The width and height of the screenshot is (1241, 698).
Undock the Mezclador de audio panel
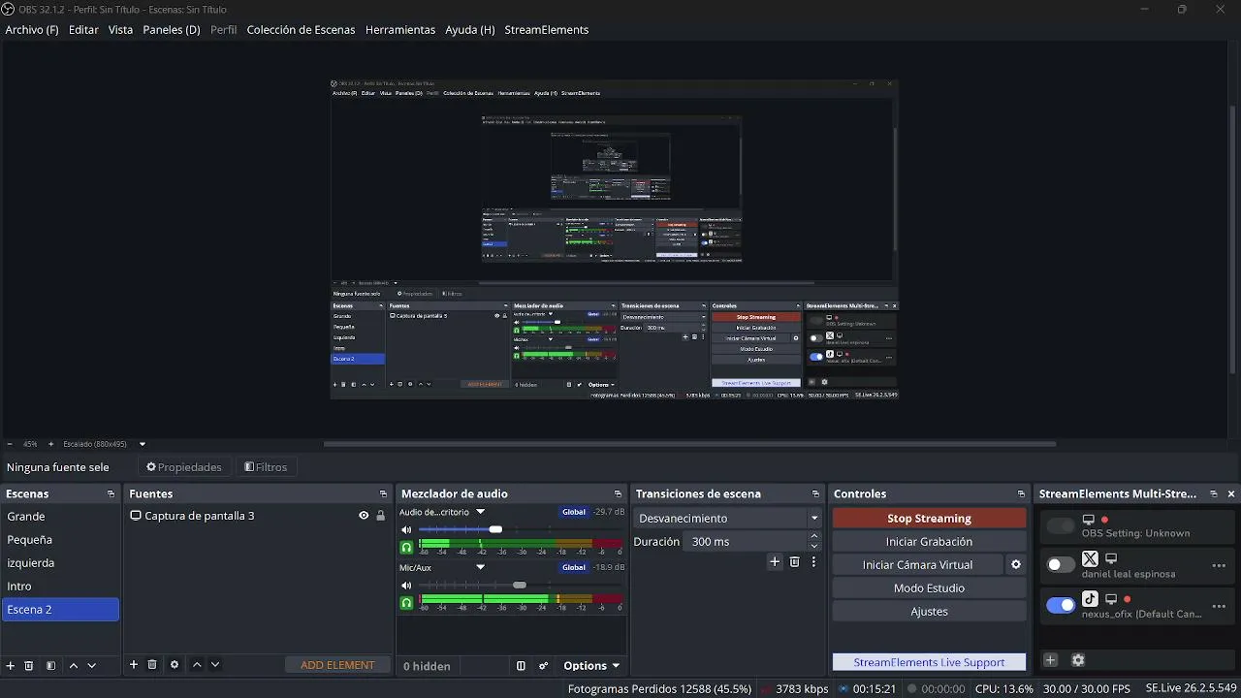[618, 494]
